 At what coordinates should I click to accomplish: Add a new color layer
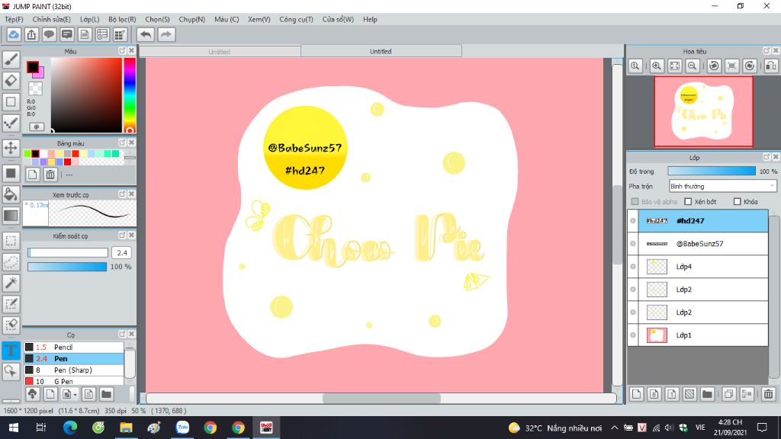637,394
